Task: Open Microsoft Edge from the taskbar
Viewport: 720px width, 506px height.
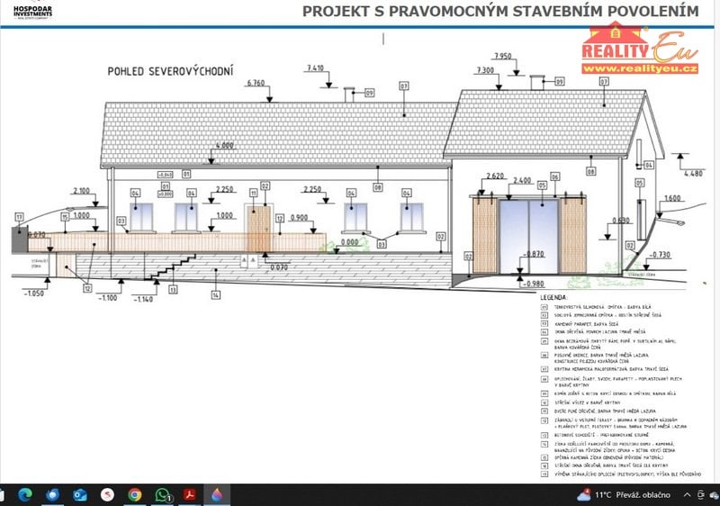Action: [x=25, y=494]
